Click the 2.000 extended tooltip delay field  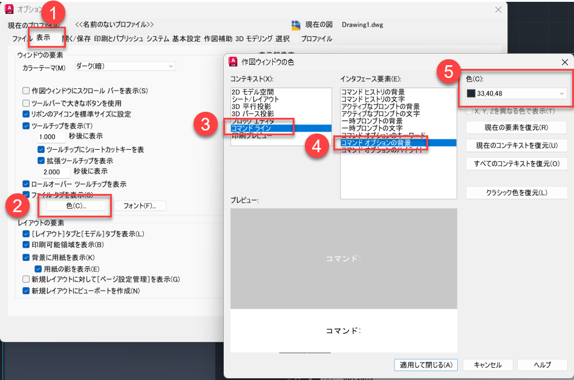[x=56, y=172]
